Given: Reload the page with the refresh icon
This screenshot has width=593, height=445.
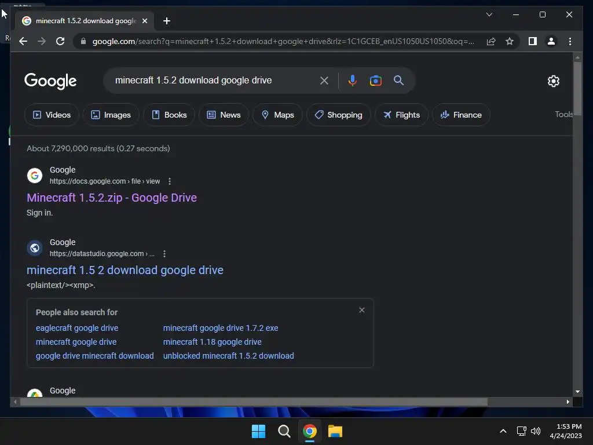Looking at the screenshot, I should pyautogui.click(x=60, y=41).
